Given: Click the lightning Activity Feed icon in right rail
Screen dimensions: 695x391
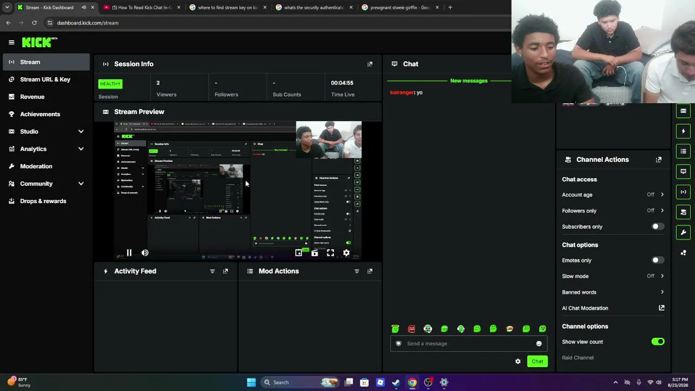Looking at the screenshot, I should [683, 131].
